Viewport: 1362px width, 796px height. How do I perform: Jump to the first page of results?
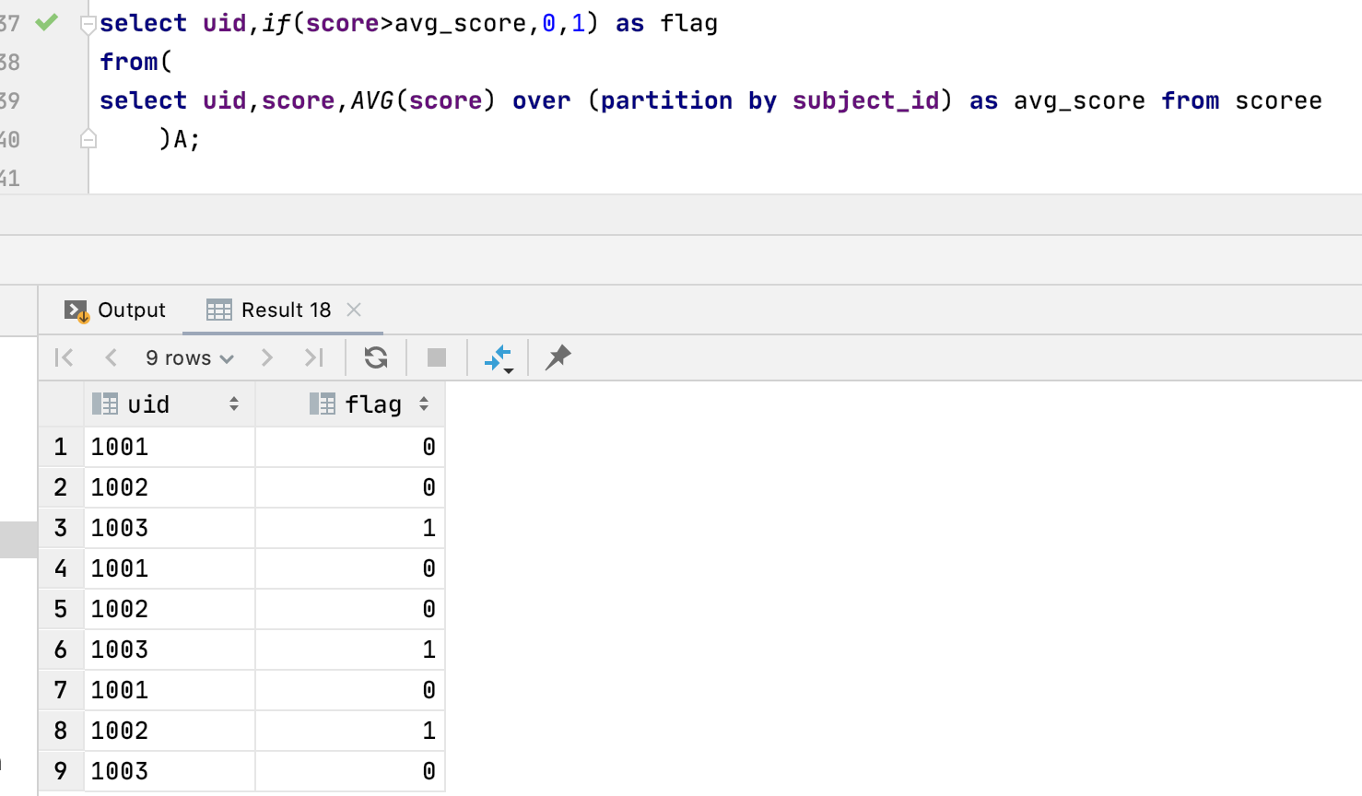[64, 357]
